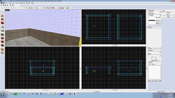
Task: Click the Manifest panel header
Action: click(x=154, y=27)
